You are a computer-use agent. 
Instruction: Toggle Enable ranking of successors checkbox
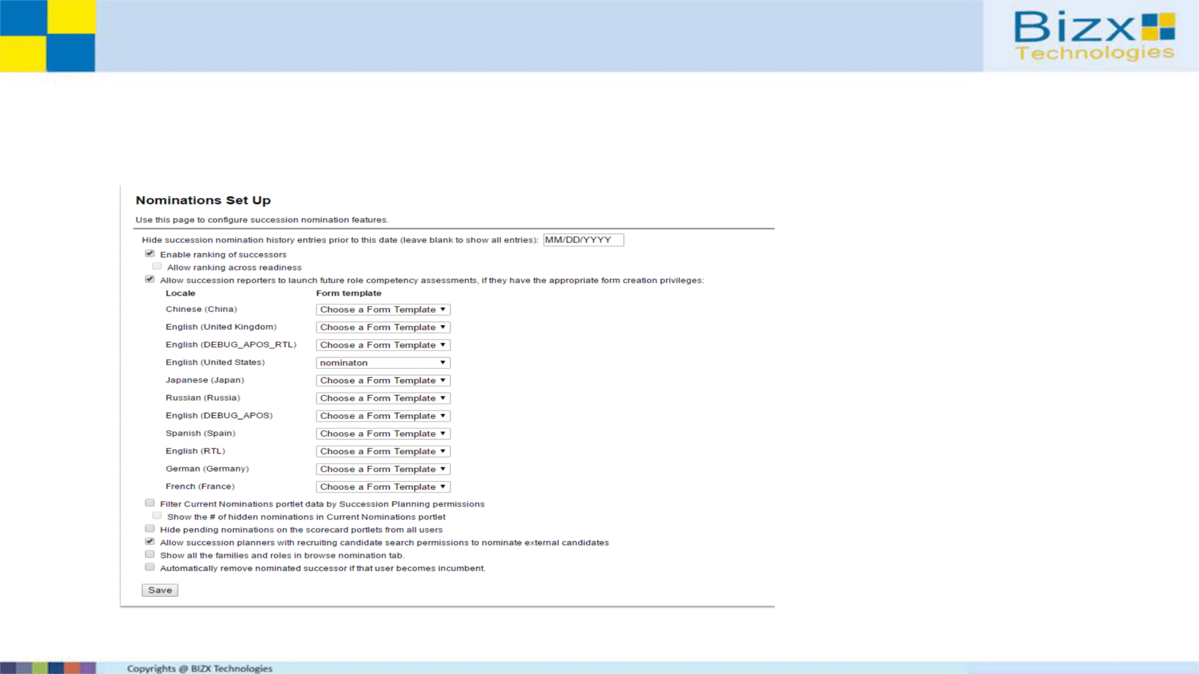pyautogui.click(x=150, y=254)
